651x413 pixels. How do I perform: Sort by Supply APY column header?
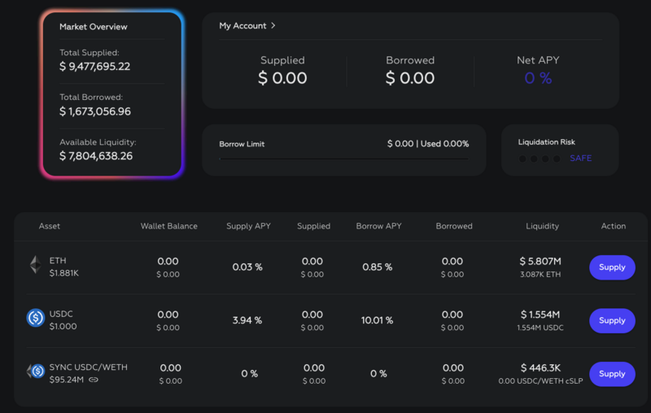(x=248, y=226)
